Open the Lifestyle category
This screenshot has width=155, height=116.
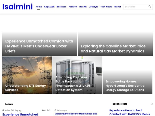(94, 7)
